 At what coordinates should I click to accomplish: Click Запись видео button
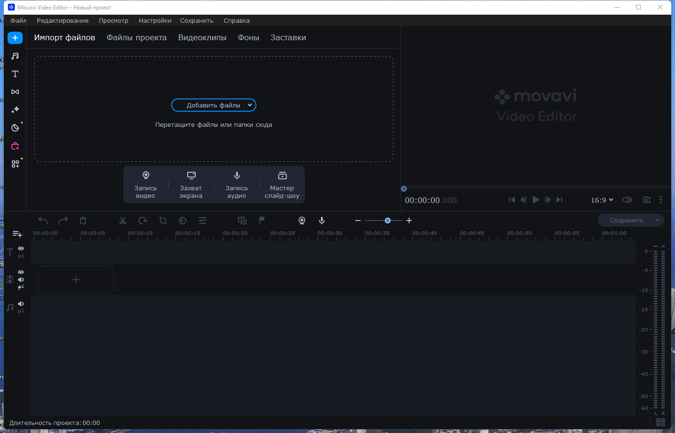[x=146, y=185]
